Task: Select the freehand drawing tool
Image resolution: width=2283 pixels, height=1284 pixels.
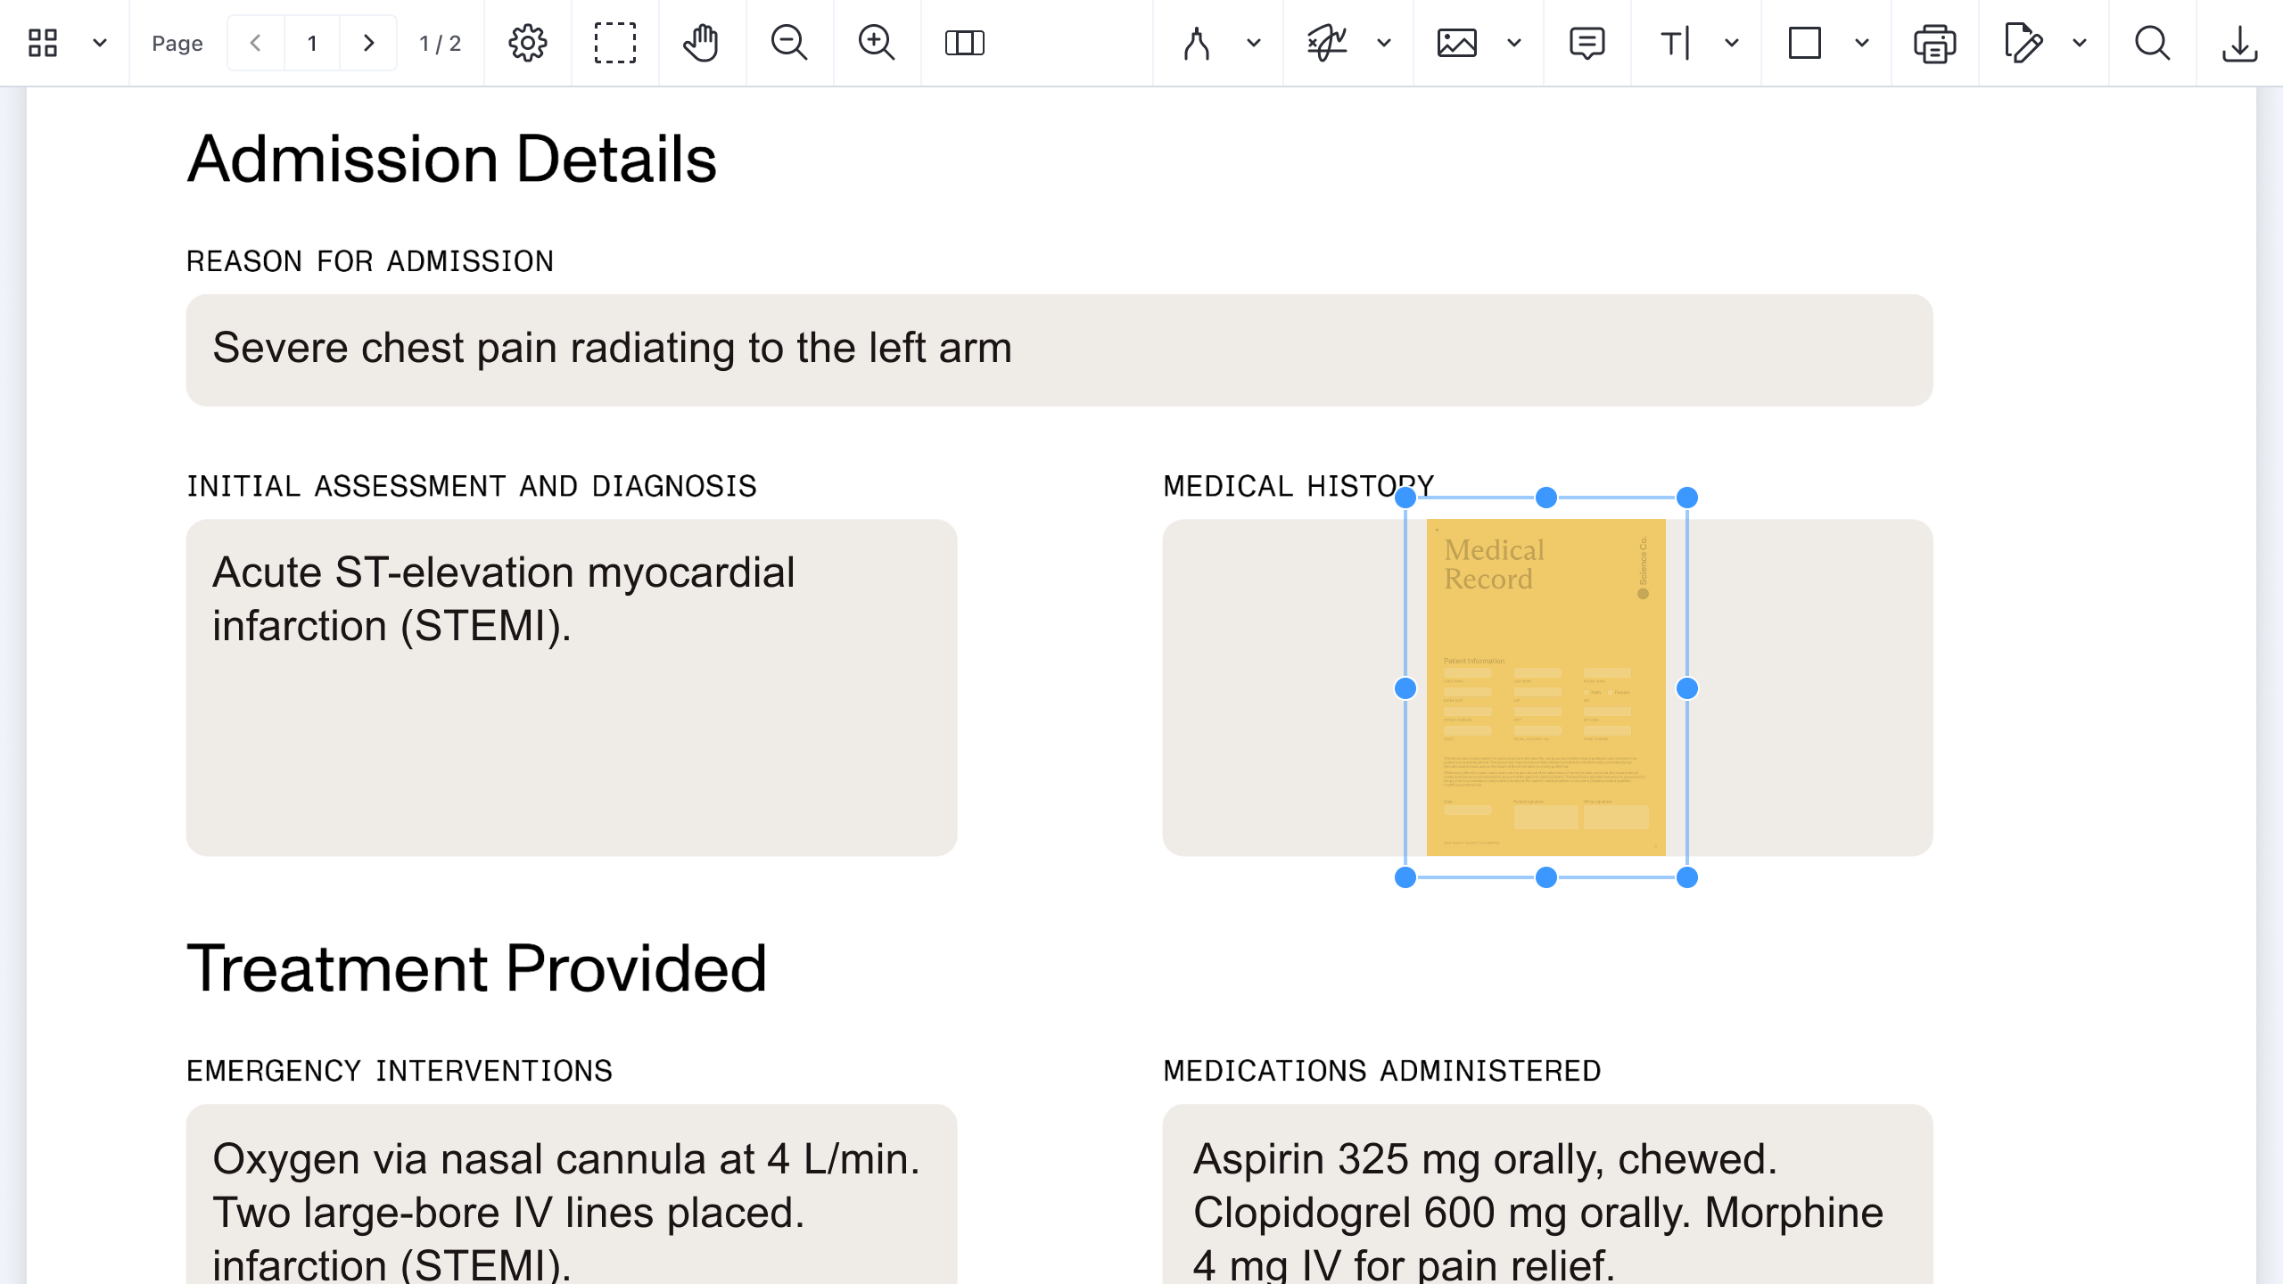Action: [1199, 42]
